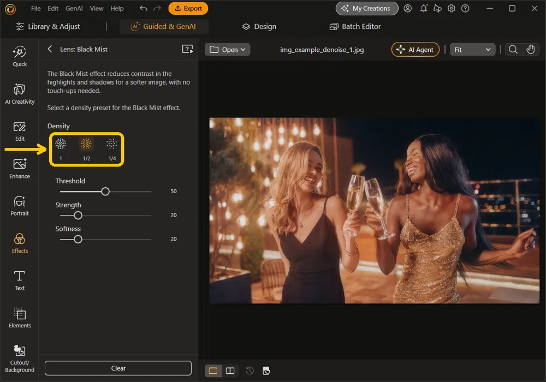Select density preset 1/2
The width and height of the screenshot is (546, 382).
[x=86, y=150]
